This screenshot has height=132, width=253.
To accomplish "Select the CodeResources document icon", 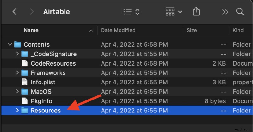I will tap(24, 63).
